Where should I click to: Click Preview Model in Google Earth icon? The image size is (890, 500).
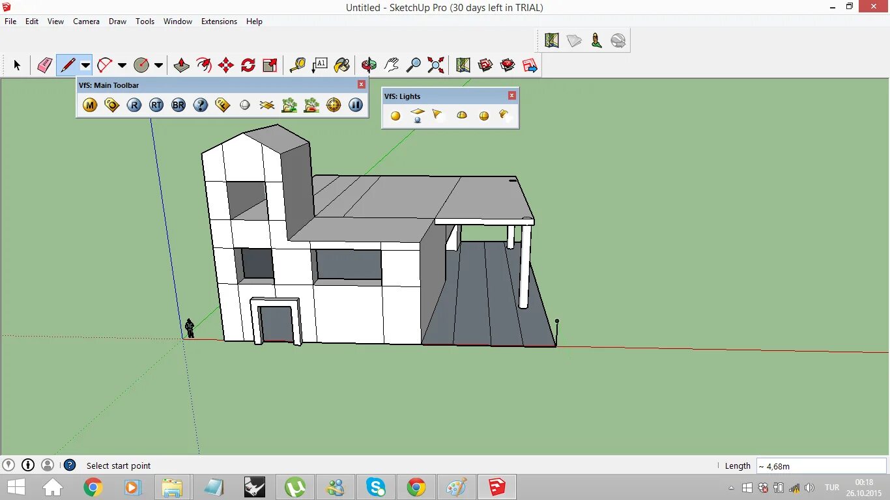pos(618,41)
